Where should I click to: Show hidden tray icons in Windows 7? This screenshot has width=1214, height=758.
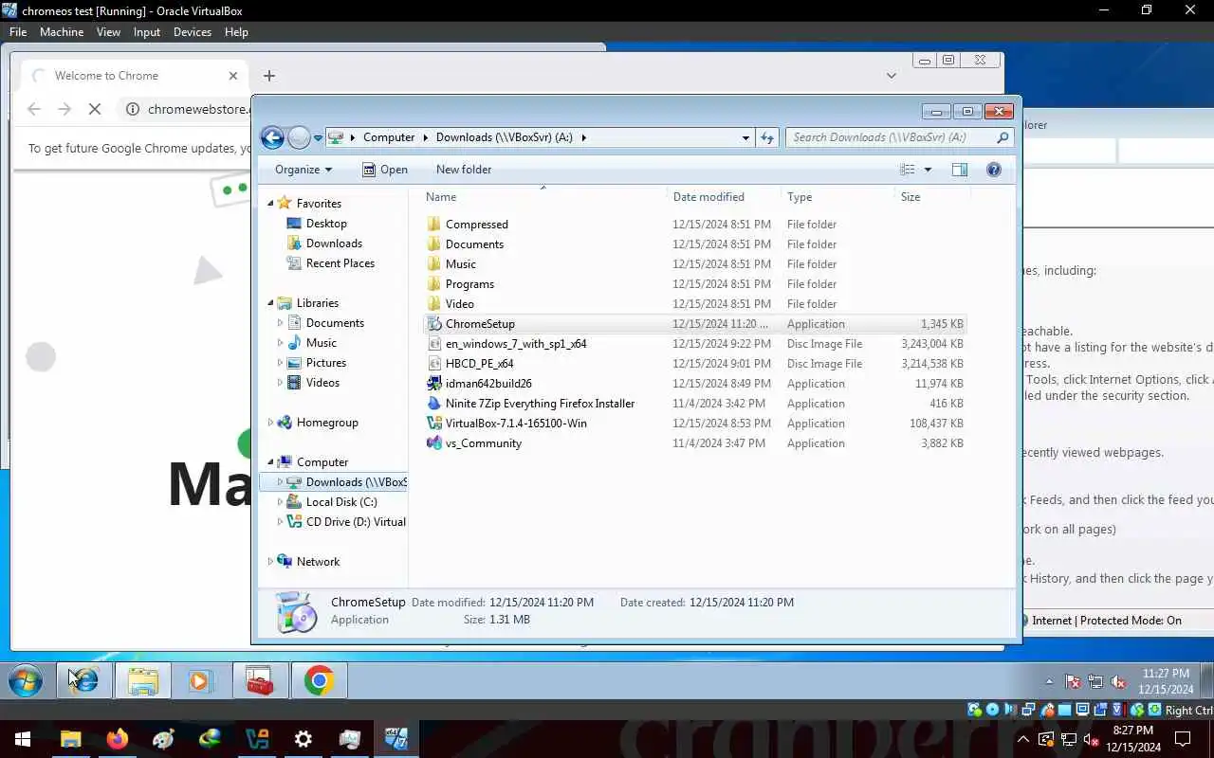pyautogui.click(x=1049, y=682)
